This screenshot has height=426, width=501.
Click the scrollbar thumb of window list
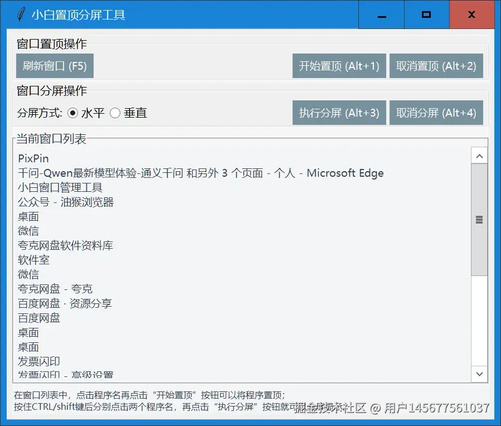479,220
